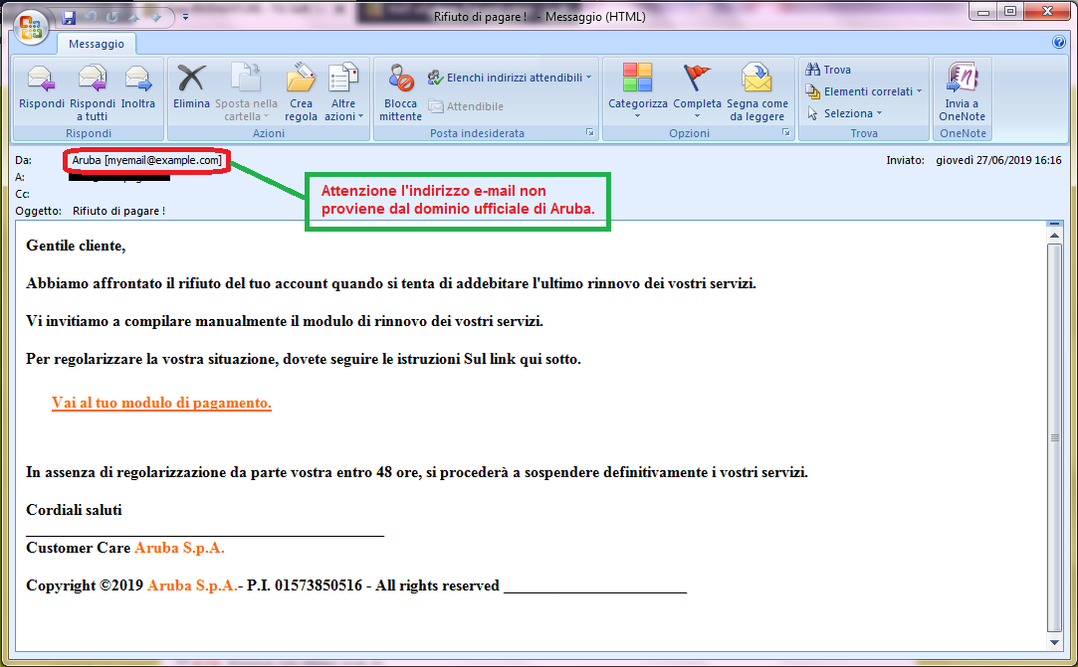Click the message scrollbar up arrow
This screenshot has width=1078, height=667.
(x=1054, y=236)
